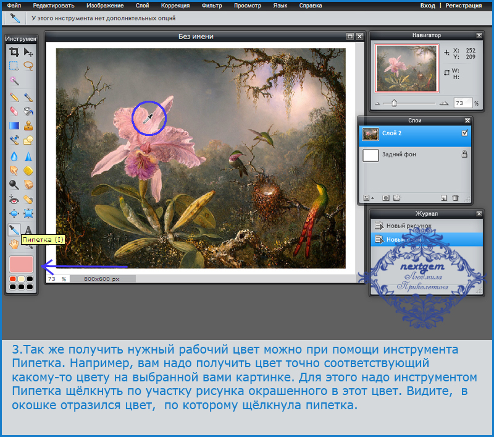Image resolution: width=494 pixels, height=437 pixels.
Task: Open the main color swatch
Action: (x=21, y=264)
